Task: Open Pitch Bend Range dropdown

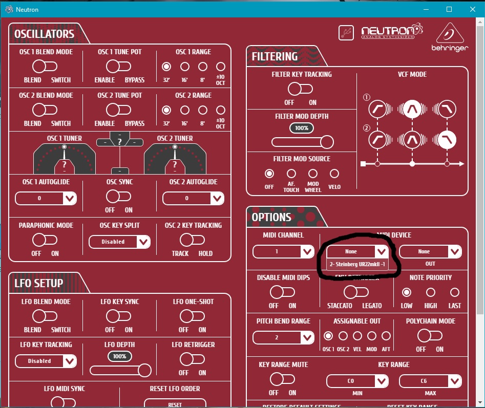Action: 283,337
